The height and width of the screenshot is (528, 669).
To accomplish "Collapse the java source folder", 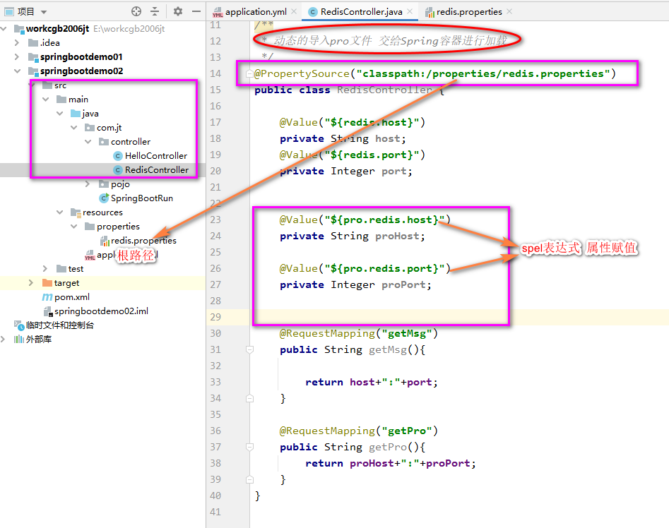I will [60, 114].
